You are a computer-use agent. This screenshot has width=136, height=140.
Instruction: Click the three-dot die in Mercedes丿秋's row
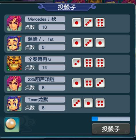pos(88,23)
